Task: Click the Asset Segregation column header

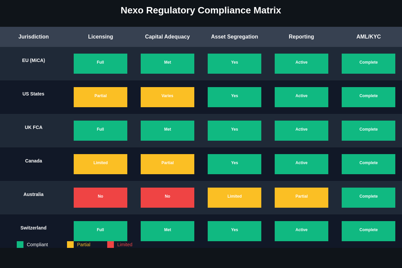Action: click(234, 37)
